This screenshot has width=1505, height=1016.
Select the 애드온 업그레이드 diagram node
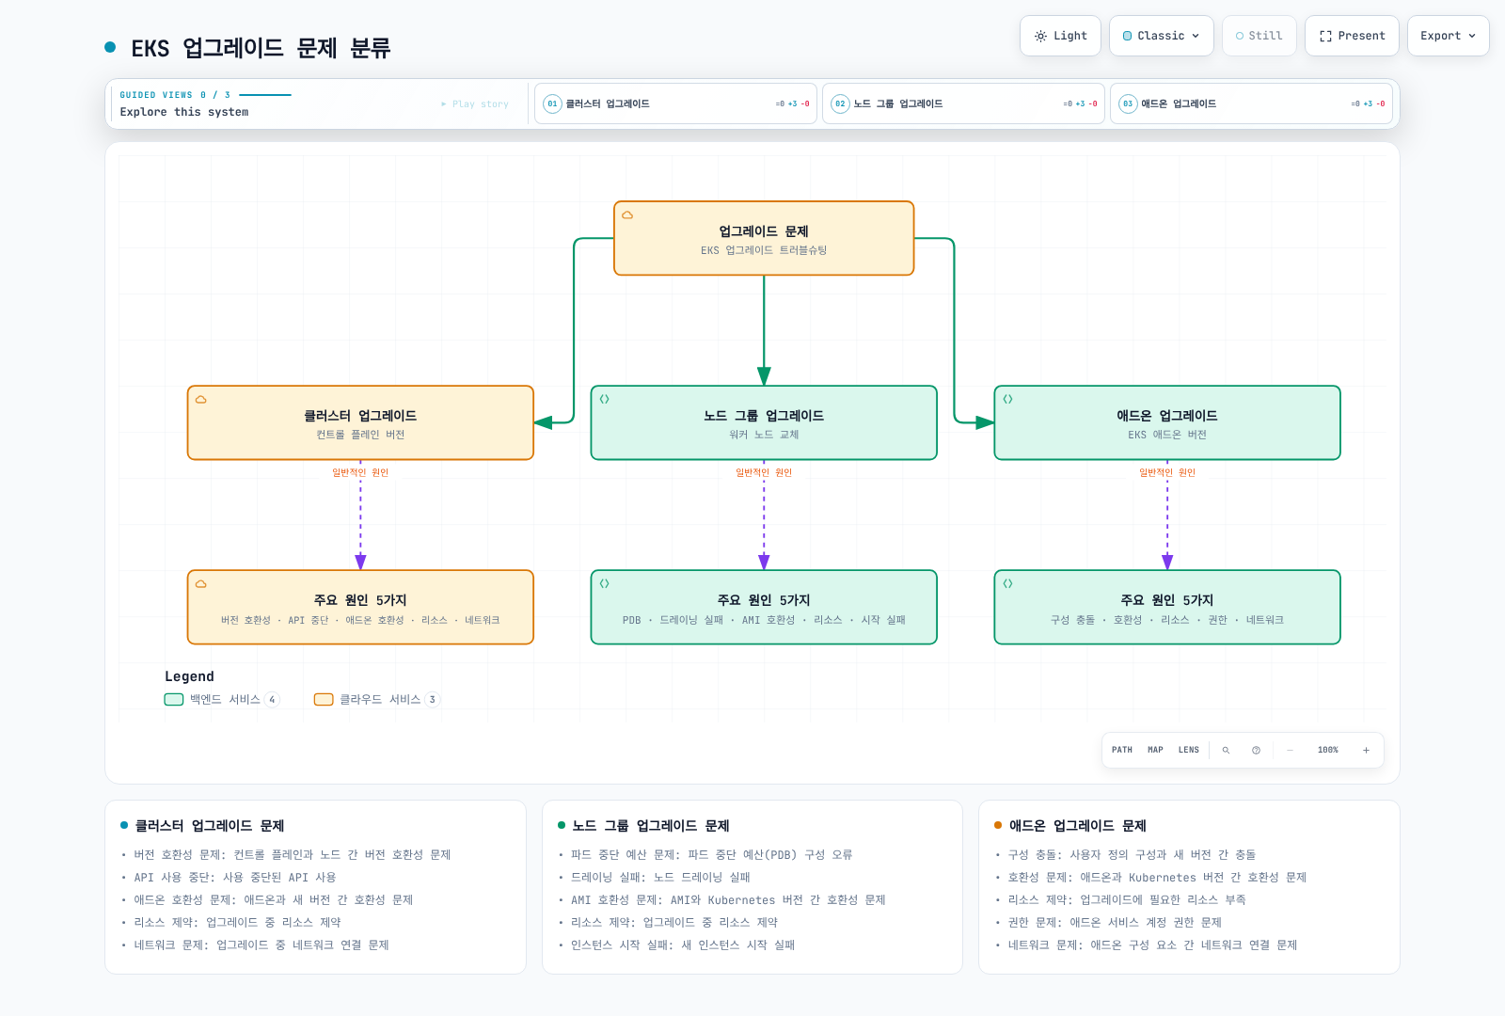point(1167,422)
